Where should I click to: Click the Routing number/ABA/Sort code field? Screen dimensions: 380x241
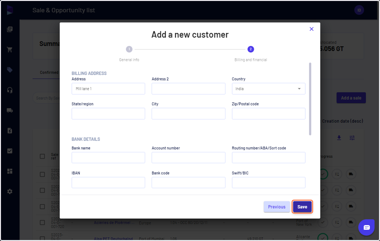(x=269, y=158)
